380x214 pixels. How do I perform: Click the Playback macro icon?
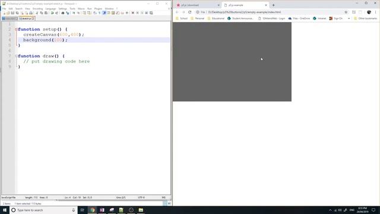tap(142, 13)
